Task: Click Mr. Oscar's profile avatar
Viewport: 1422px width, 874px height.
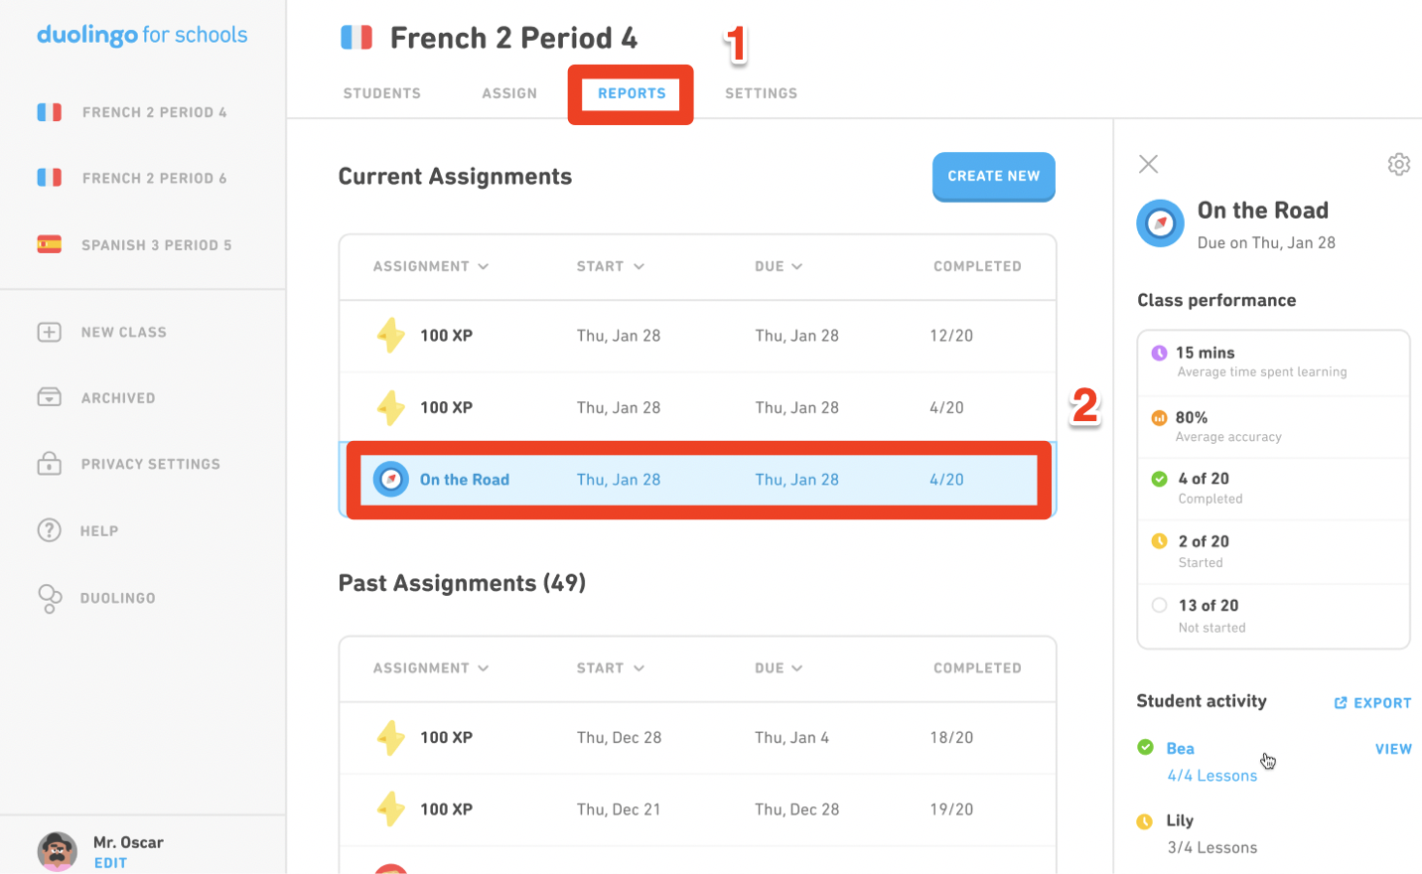Action: [x=57, y=851]
